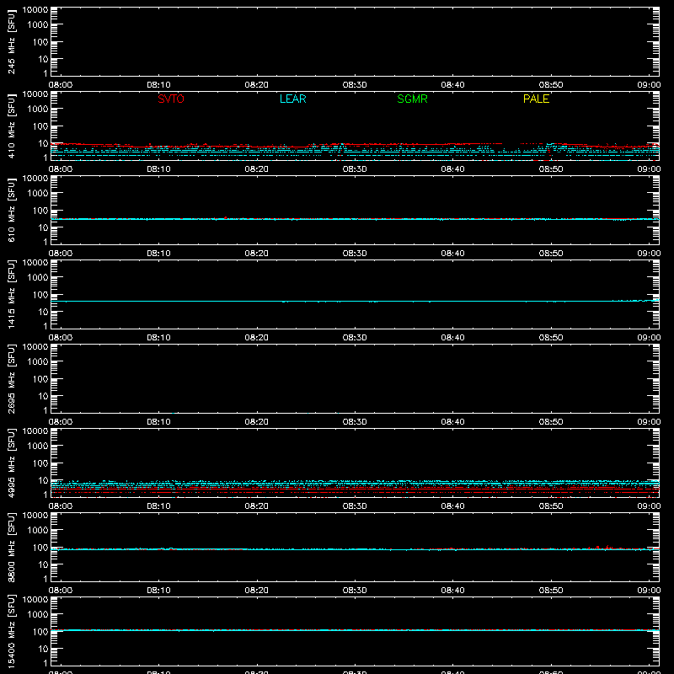Viewport: 674px width, 674px height.
Task: Click 09:00 tick label under 245 MHz panel
Action: 649,85
